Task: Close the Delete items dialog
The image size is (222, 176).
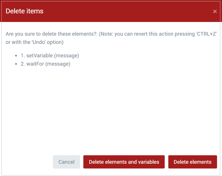Action: tap(215, 11)
